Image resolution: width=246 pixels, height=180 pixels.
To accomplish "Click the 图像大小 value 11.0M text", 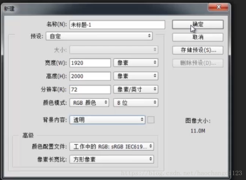I will pyautogui.click(x=198, y=131).
